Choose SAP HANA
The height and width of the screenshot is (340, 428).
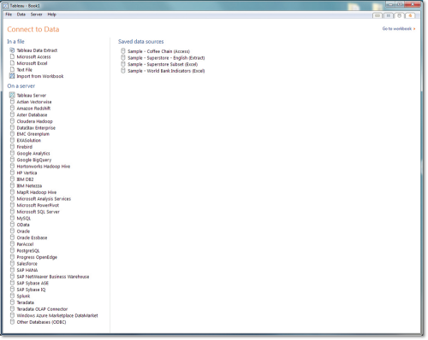tap(27, 270)
